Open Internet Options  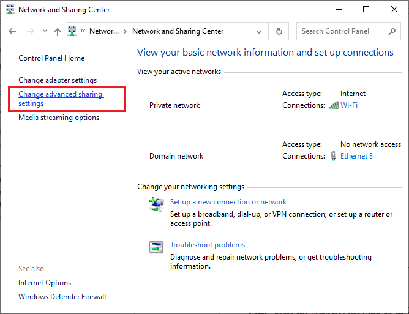(45, 283)
